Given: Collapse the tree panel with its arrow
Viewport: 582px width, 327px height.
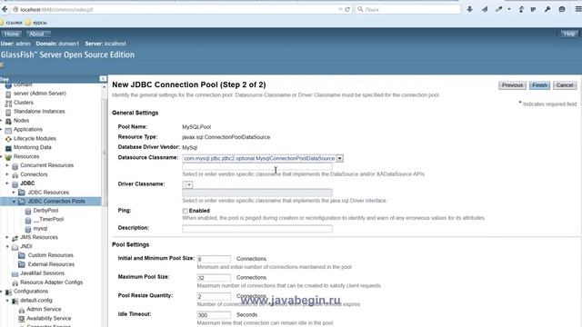Looking at the screenshot, I should click(x=103, y=79).
